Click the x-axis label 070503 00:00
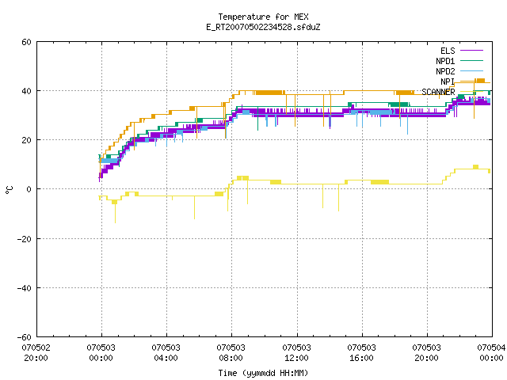The width and height of the screenshot is (507, 380). pyautogui.click(x=101, y=353)
